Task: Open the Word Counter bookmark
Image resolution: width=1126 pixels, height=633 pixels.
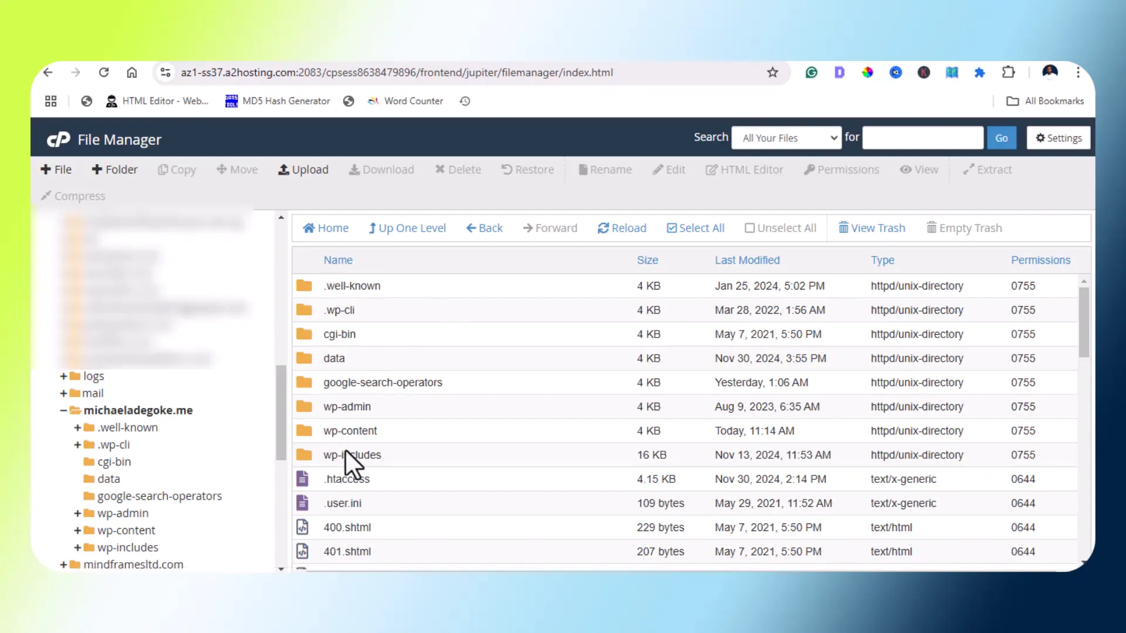Action: coord(405,101)
